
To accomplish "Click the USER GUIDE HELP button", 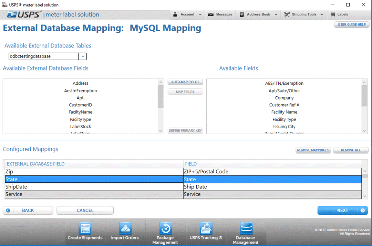I will (x=352, y=25).
